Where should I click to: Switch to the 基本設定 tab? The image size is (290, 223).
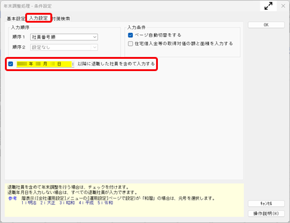click(16, 18)
